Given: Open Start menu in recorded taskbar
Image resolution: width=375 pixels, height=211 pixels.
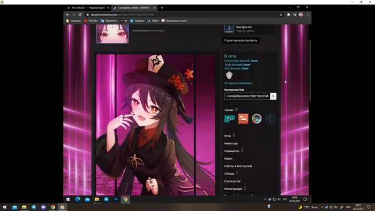Looking at the screenshot, I should (68, 199).
